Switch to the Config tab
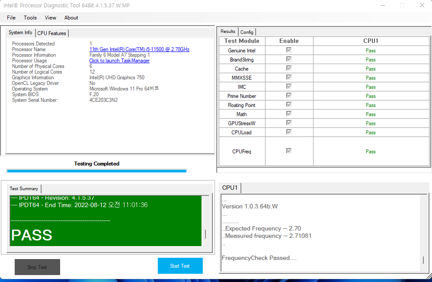 247,32
